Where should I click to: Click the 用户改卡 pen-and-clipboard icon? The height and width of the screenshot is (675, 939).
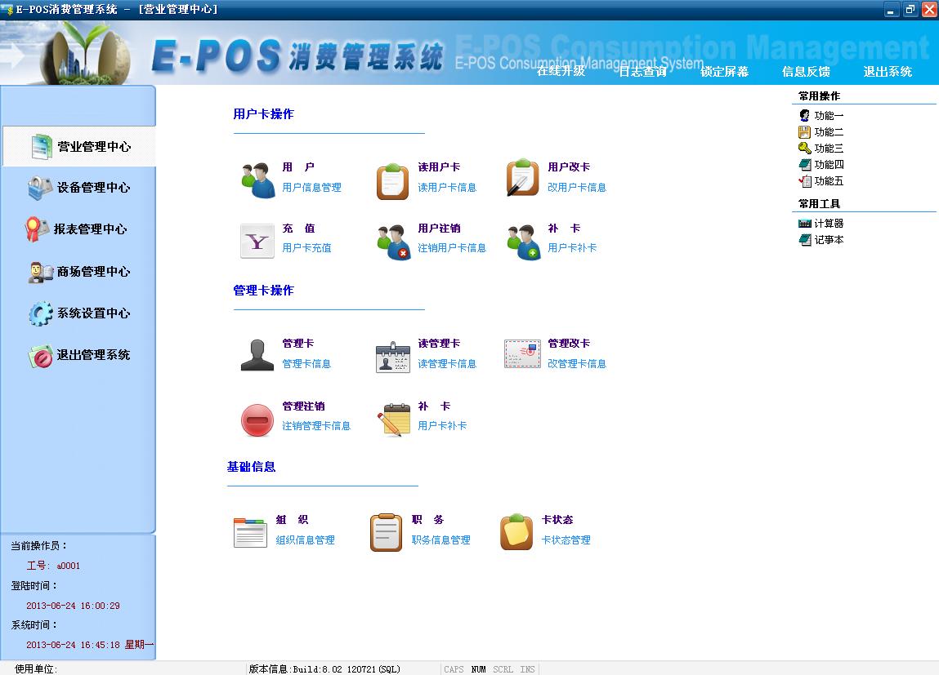coord(522,179)
